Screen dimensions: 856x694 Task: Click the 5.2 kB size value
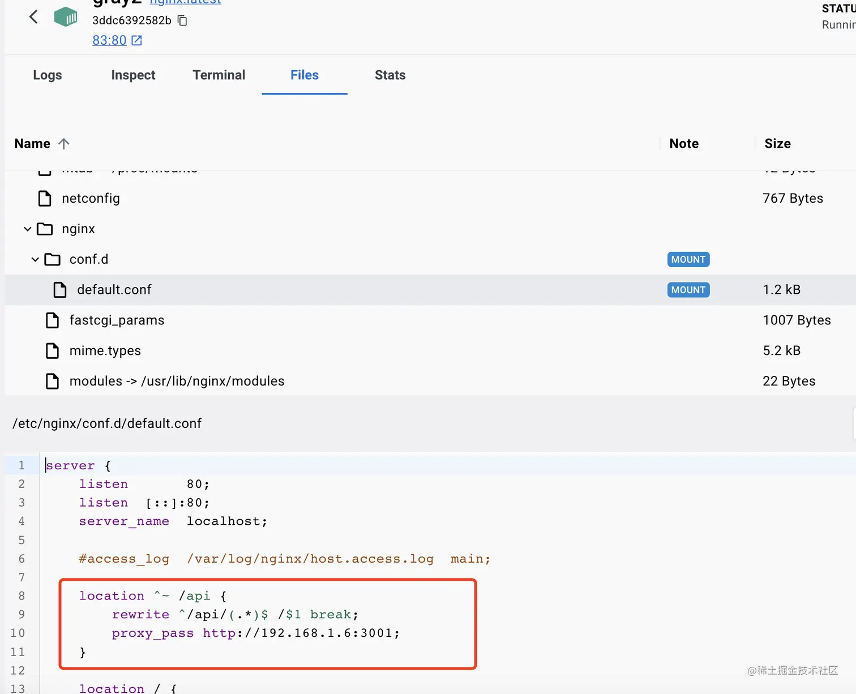[x=782, y=351]
